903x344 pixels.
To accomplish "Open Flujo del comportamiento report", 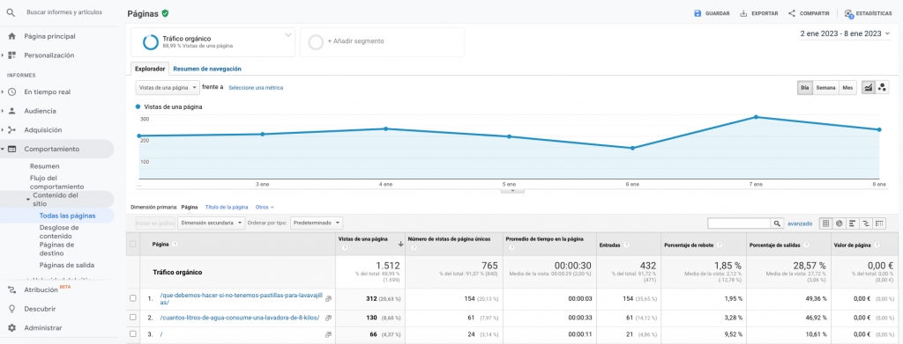I will tap(57, 182).
